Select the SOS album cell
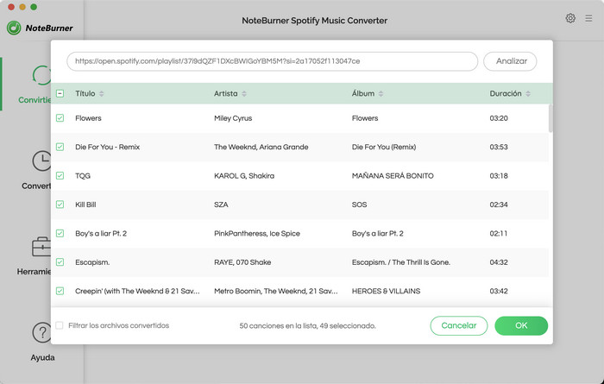604x384 pixels. (x=360, y=205)
